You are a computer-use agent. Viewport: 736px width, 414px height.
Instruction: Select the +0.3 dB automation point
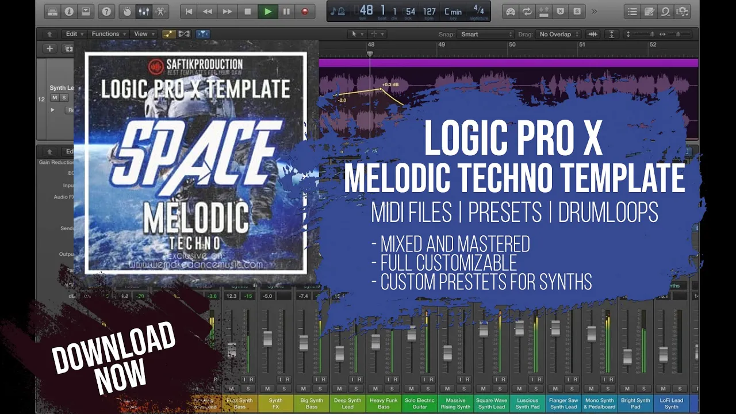coord(381,89)
